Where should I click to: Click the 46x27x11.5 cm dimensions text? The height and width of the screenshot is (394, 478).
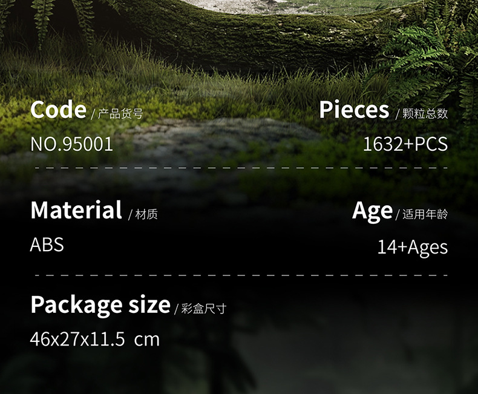pyautogui.click(x=94, y=339)
